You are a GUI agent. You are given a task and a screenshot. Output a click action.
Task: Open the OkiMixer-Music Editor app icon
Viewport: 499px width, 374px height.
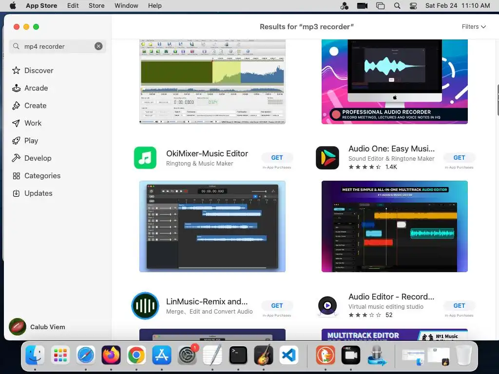coord(145,158)
